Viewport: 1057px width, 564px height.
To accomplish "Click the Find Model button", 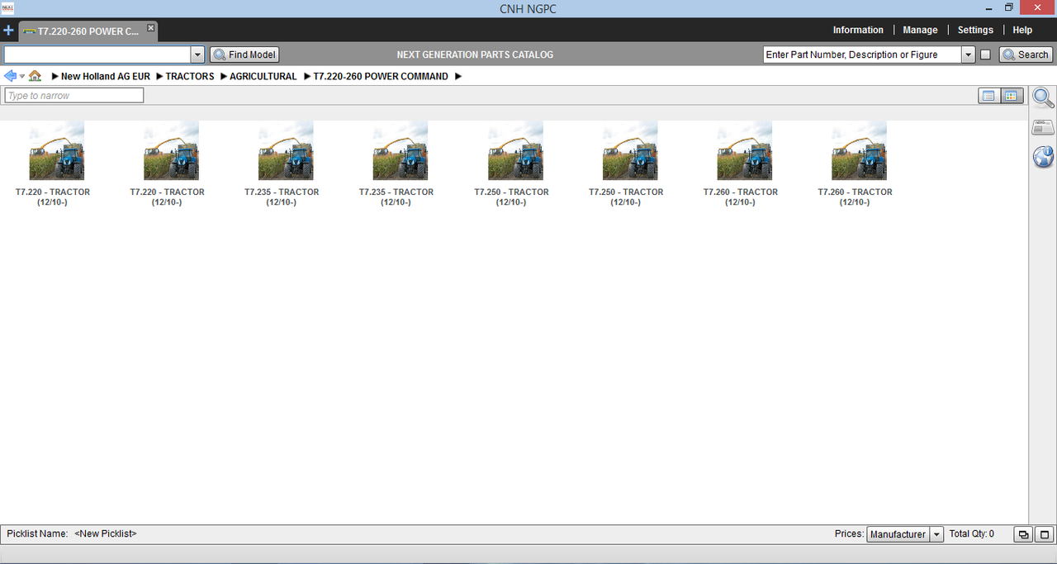I will 244,55.
